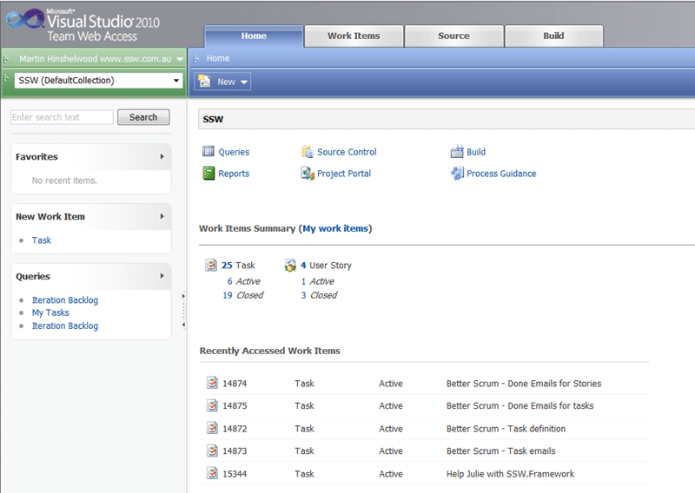Open the Source Control link
Image resolution: width=695 pixels, height=493 pixels.
[347, 152]
